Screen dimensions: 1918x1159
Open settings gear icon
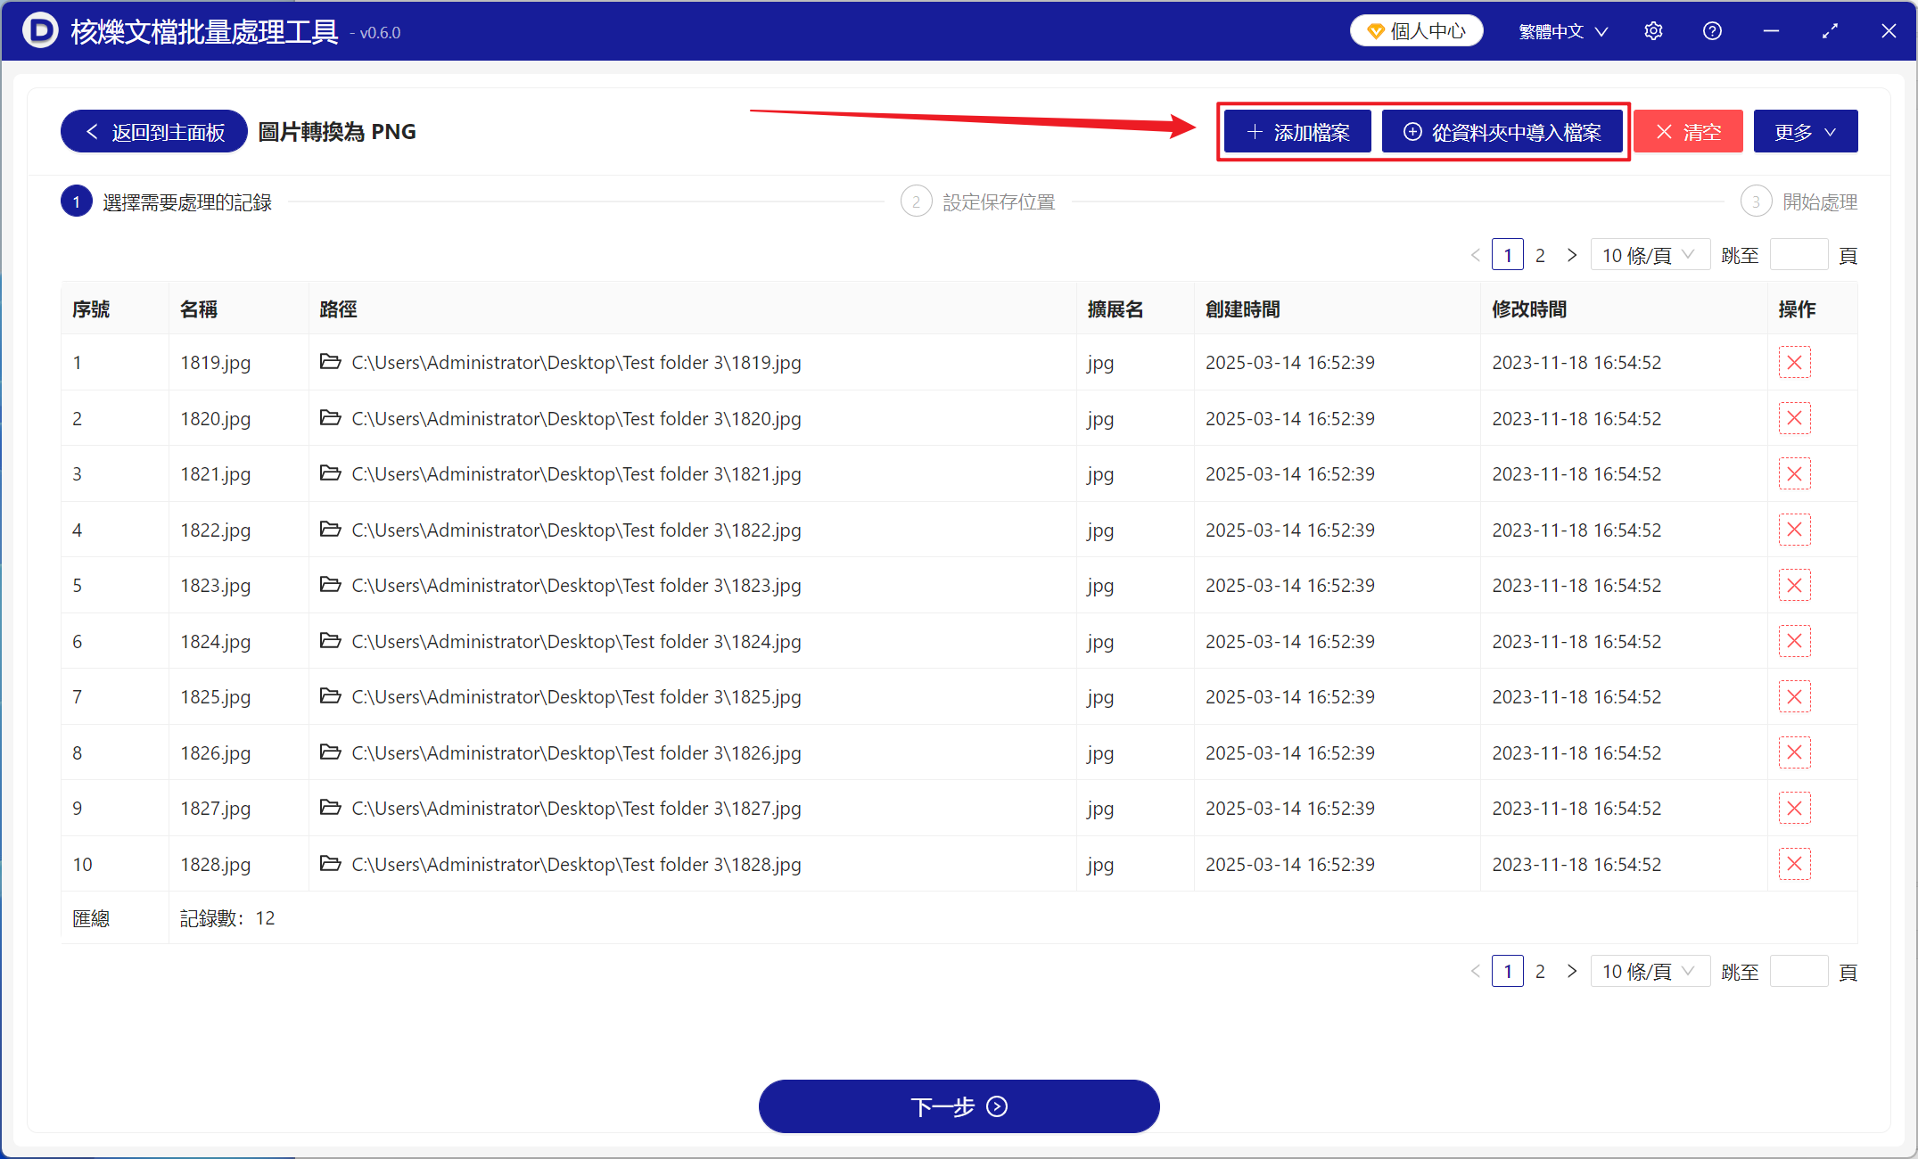1653,31
